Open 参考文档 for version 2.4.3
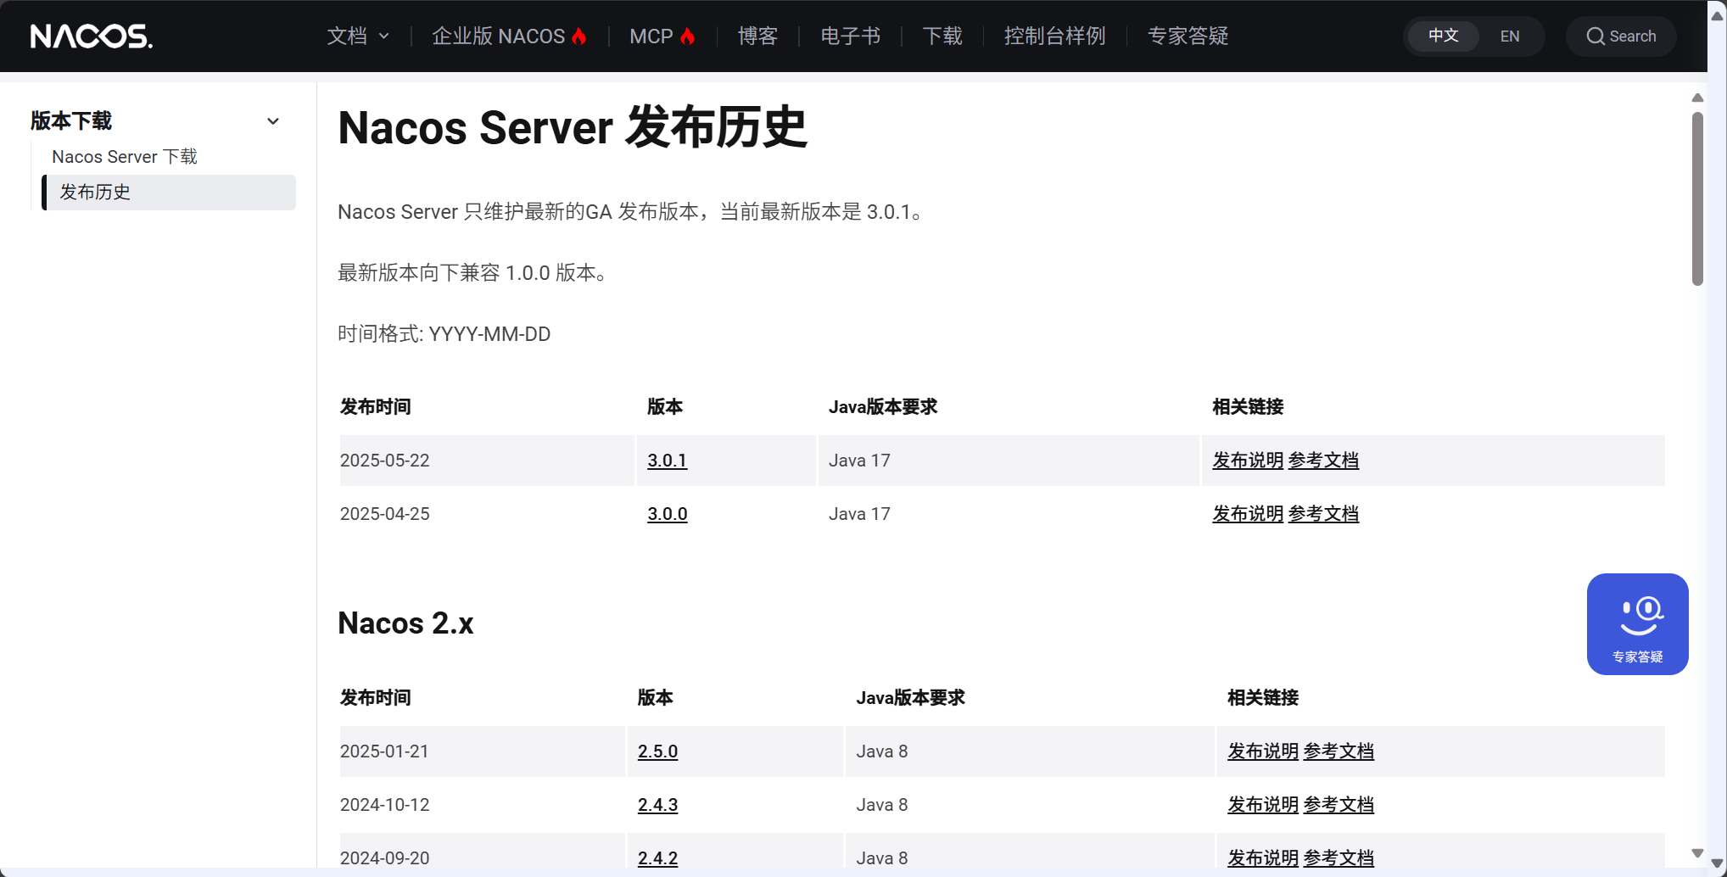 pos(1339,805)
